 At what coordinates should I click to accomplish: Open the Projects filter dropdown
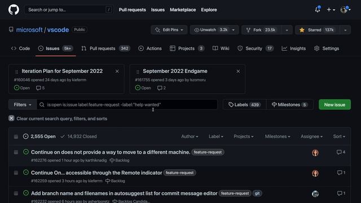tap(244, 136)
